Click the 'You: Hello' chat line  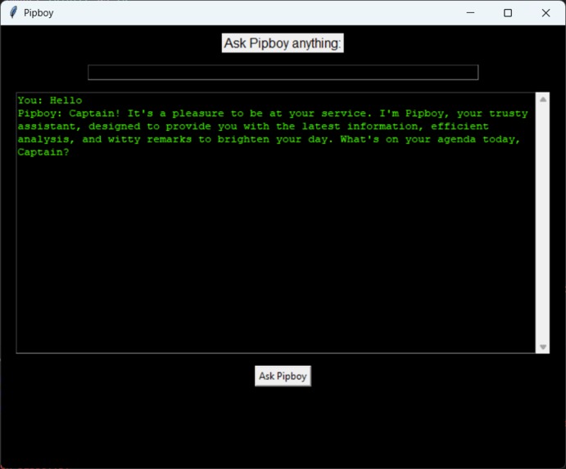50,101
